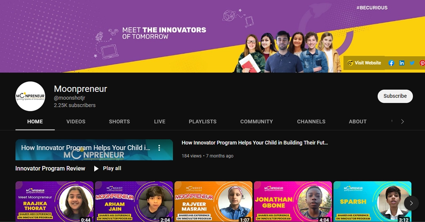Go to the COMMUNITY tab
This screenshot has width=425, height=222.
(x=256, y=122)
